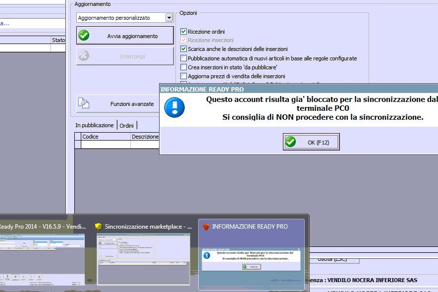
Task: Click the Codice column header
Action: 106,137
